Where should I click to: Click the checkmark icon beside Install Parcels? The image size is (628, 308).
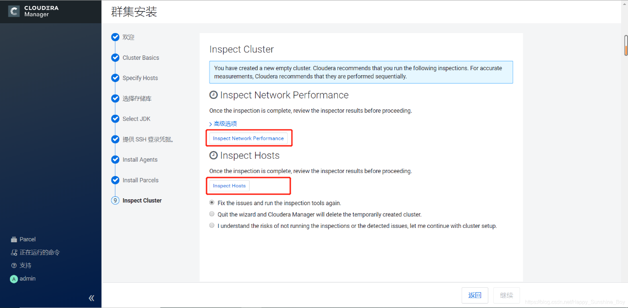tap(115, 180)
